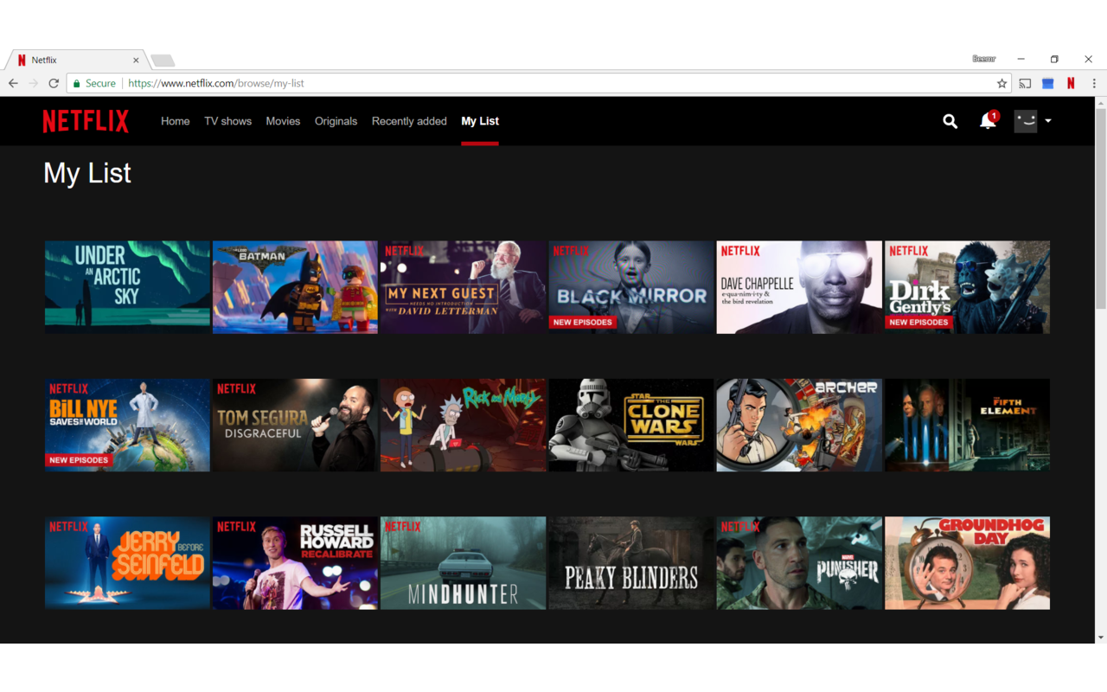The image size is (1107, 692).
Task: Open Recently added section
Action: [x=409, y=121]
